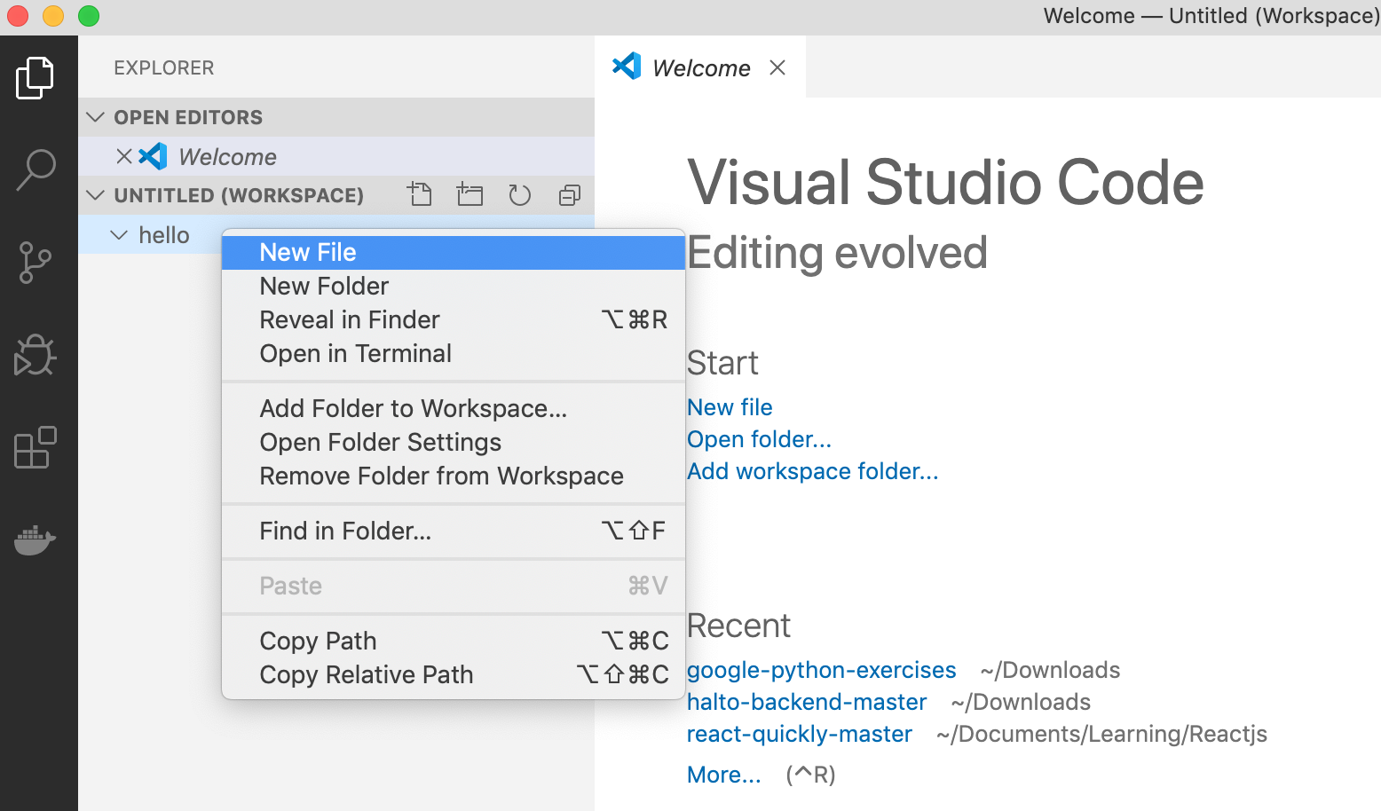
Task: Choose New Folder from context menu
Action: (324, 286)
